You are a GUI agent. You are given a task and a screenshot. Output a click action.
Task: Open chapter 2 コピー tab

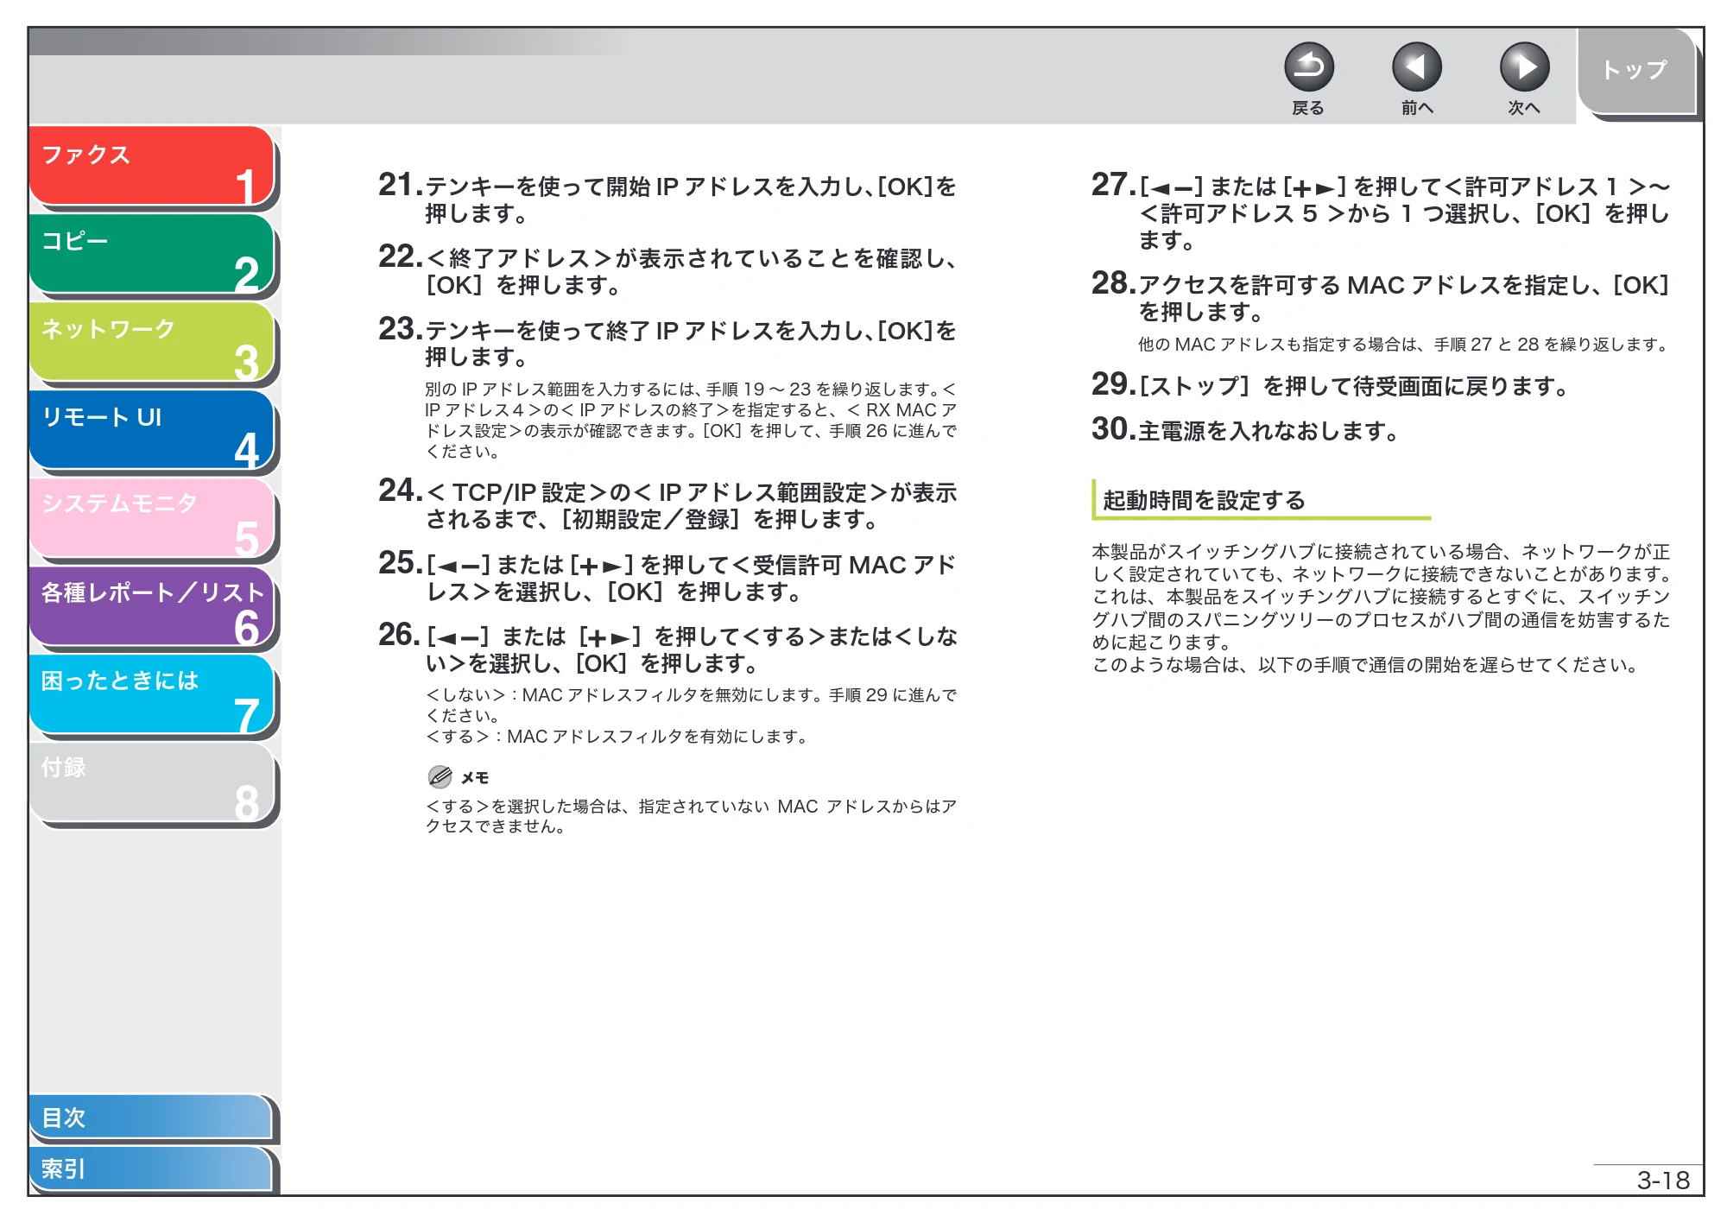pyautogui.click(x=151, y=254)
